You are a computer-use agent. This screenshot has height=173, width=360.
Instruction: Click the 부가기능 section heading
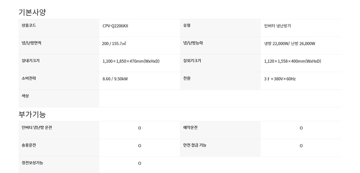pyautogui.click(x=32, y=114)
